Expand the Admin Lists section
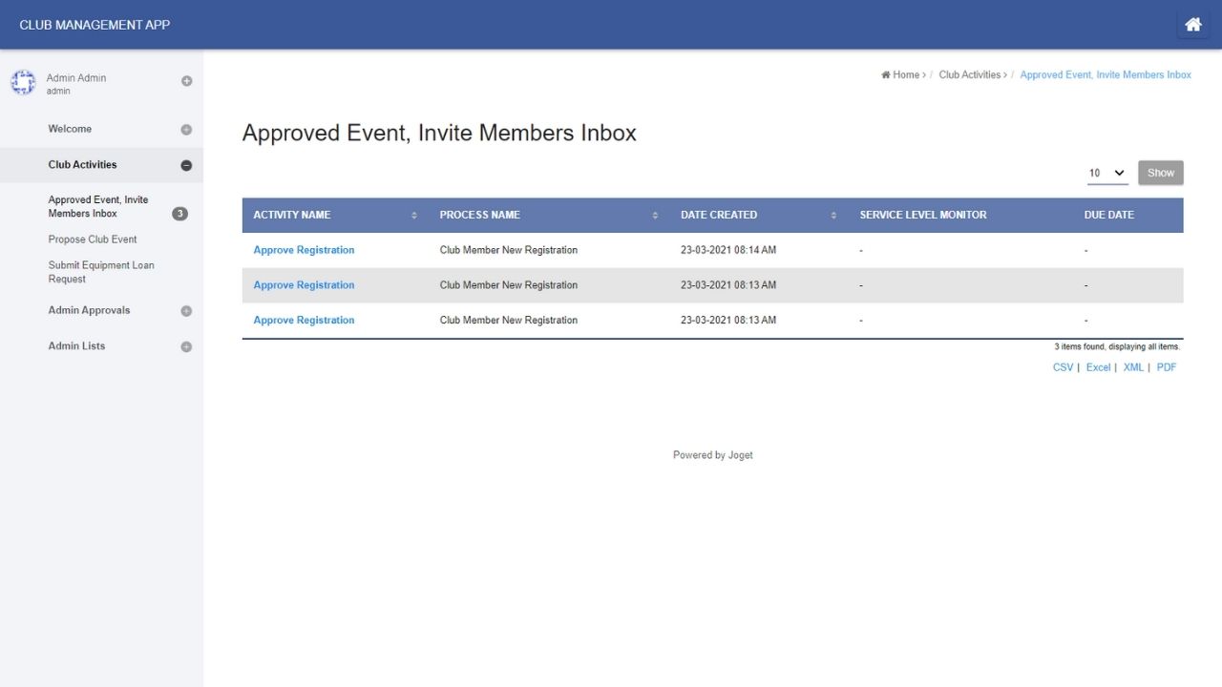This screenshot has height=687, width=1222. coord(186,346)
